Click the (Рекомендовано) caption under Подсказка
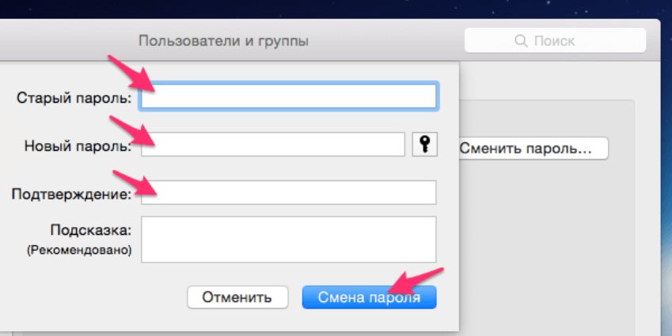672x336 pixels. (x=78, y=250)
